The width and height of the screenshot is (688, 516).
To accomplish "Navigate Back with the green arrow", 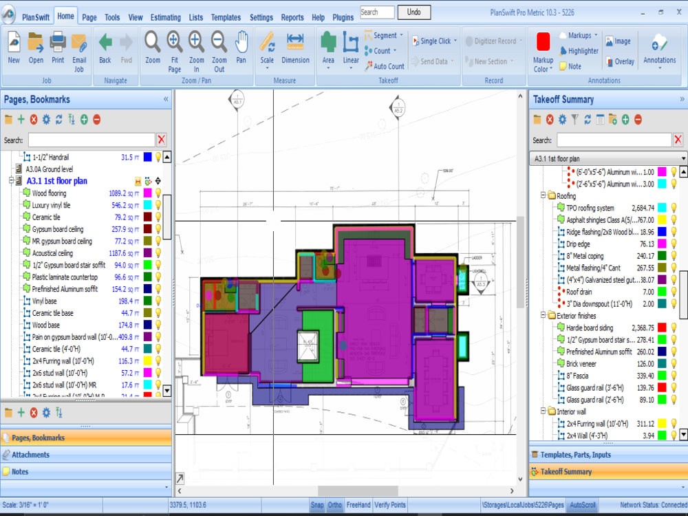I will 105,43.
